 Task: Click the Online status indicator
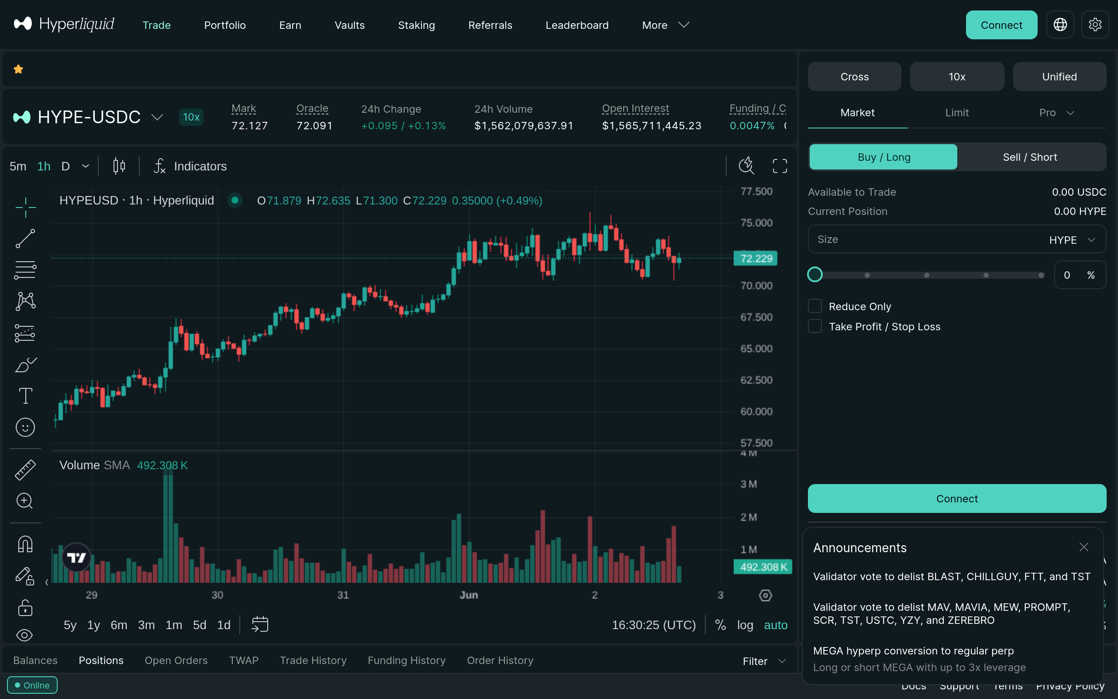pyautogui.click(x=32, y=685)
